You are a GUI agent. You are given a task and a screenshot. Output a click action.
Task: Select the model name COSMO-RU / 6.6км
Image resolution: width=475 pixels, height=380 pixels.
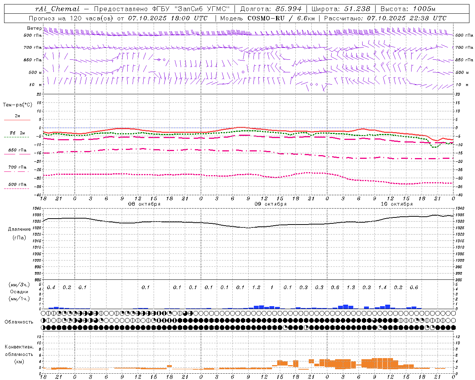pyautogui.click(x=281, y=18)
